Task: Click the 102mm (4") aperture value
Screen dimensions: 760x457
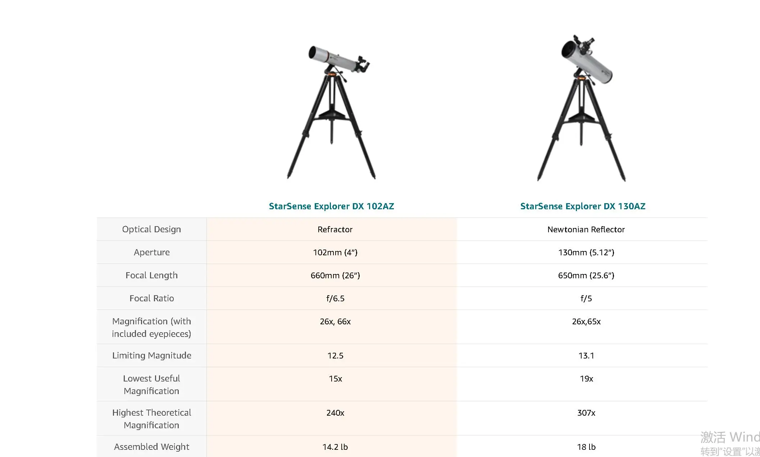Action: (x=335, y=252)
